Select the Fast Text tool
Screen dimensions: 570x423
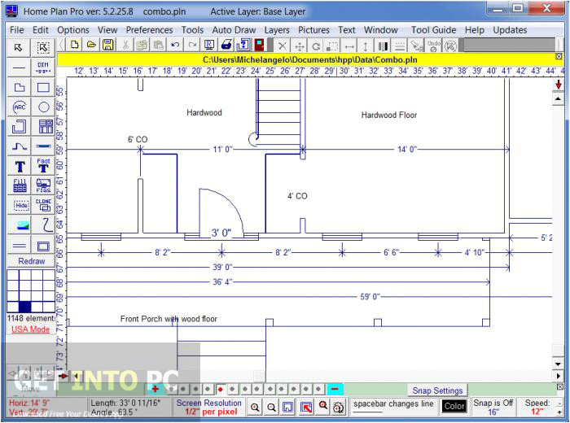[x=44, y=166]
